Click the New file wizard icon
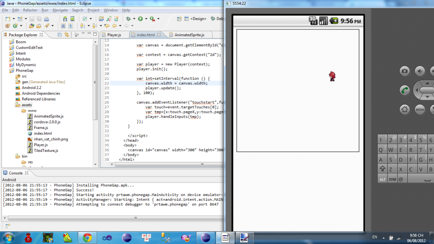 pos(8,19)
